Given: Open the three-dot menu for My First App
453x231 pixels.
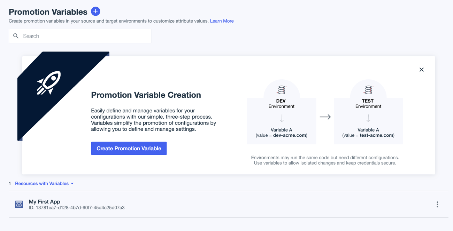Looking at the screenshot, I should click(x=437, y=205).
